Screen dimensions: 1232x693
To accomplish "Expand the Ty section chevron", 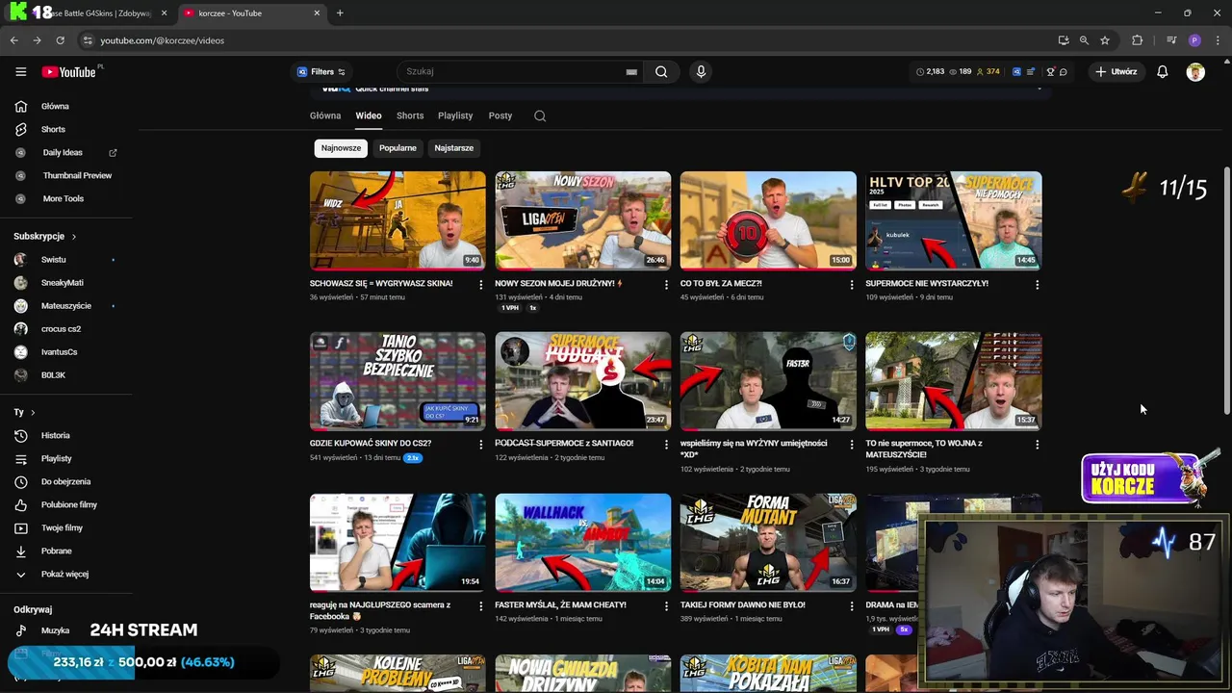I will pyautogui.click(x=33, y=412).
